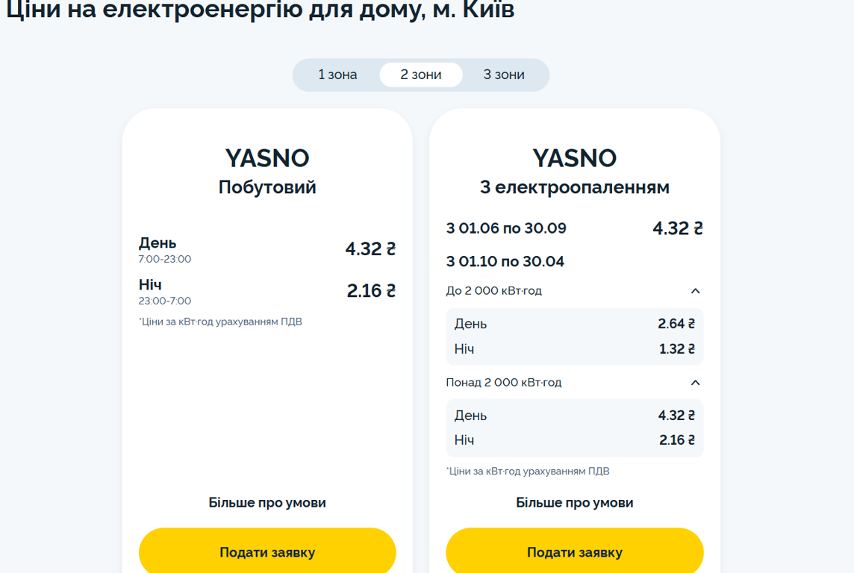
Task: Click the currently active 2 зони tab
Action: point(420,75)
